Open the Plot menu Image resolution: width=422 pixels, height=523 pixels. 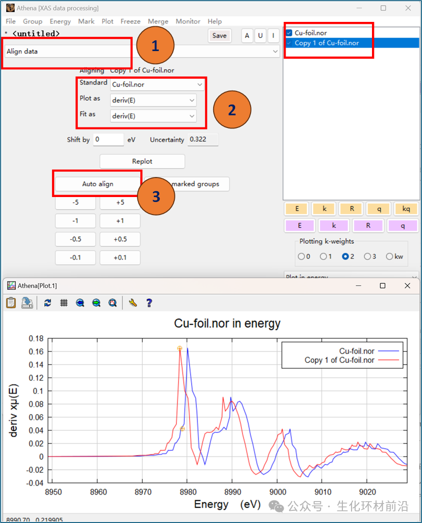(x=107, y=21)
